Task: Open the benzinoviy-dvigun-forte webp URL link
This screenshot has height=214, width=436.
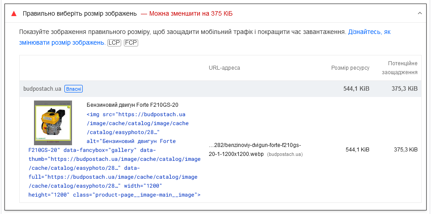Action: coord(255,150)
